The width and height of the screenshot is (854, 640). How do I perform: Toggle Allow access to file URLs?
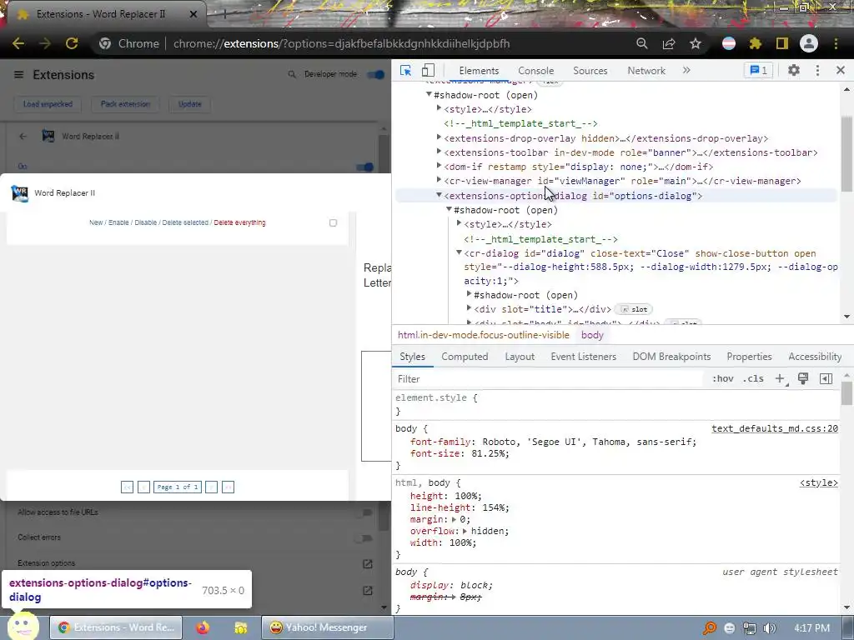[365, 512]
